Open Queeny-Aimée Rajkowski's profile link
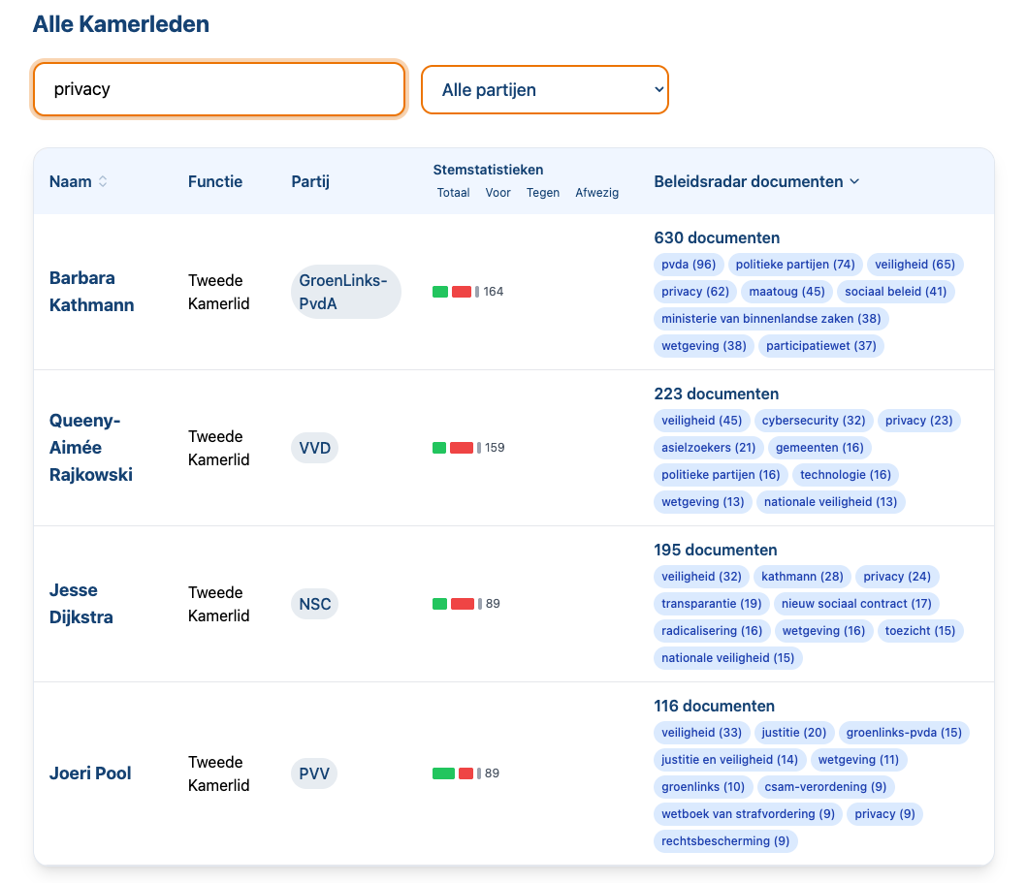Screen dimensions: 1027x883 (90, 448)
